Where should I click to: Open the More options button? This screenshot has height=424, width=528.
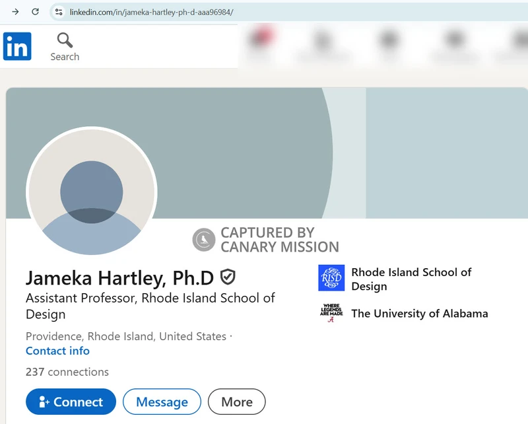click(237, 402)
